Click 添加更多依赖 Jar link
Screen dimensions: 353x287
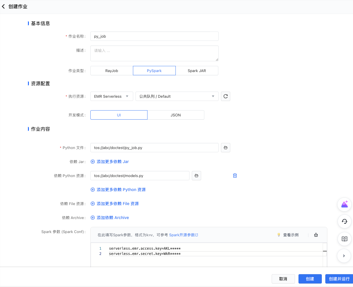click(113, 162)
